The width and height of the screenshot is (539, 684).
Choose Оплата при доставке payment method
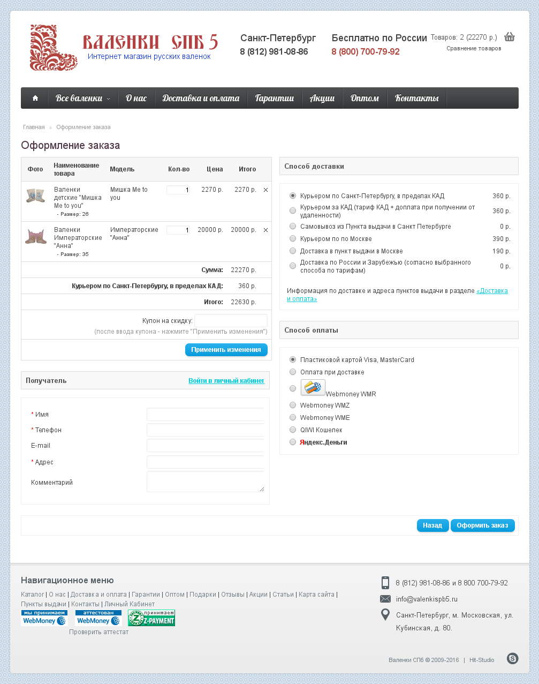293,372
